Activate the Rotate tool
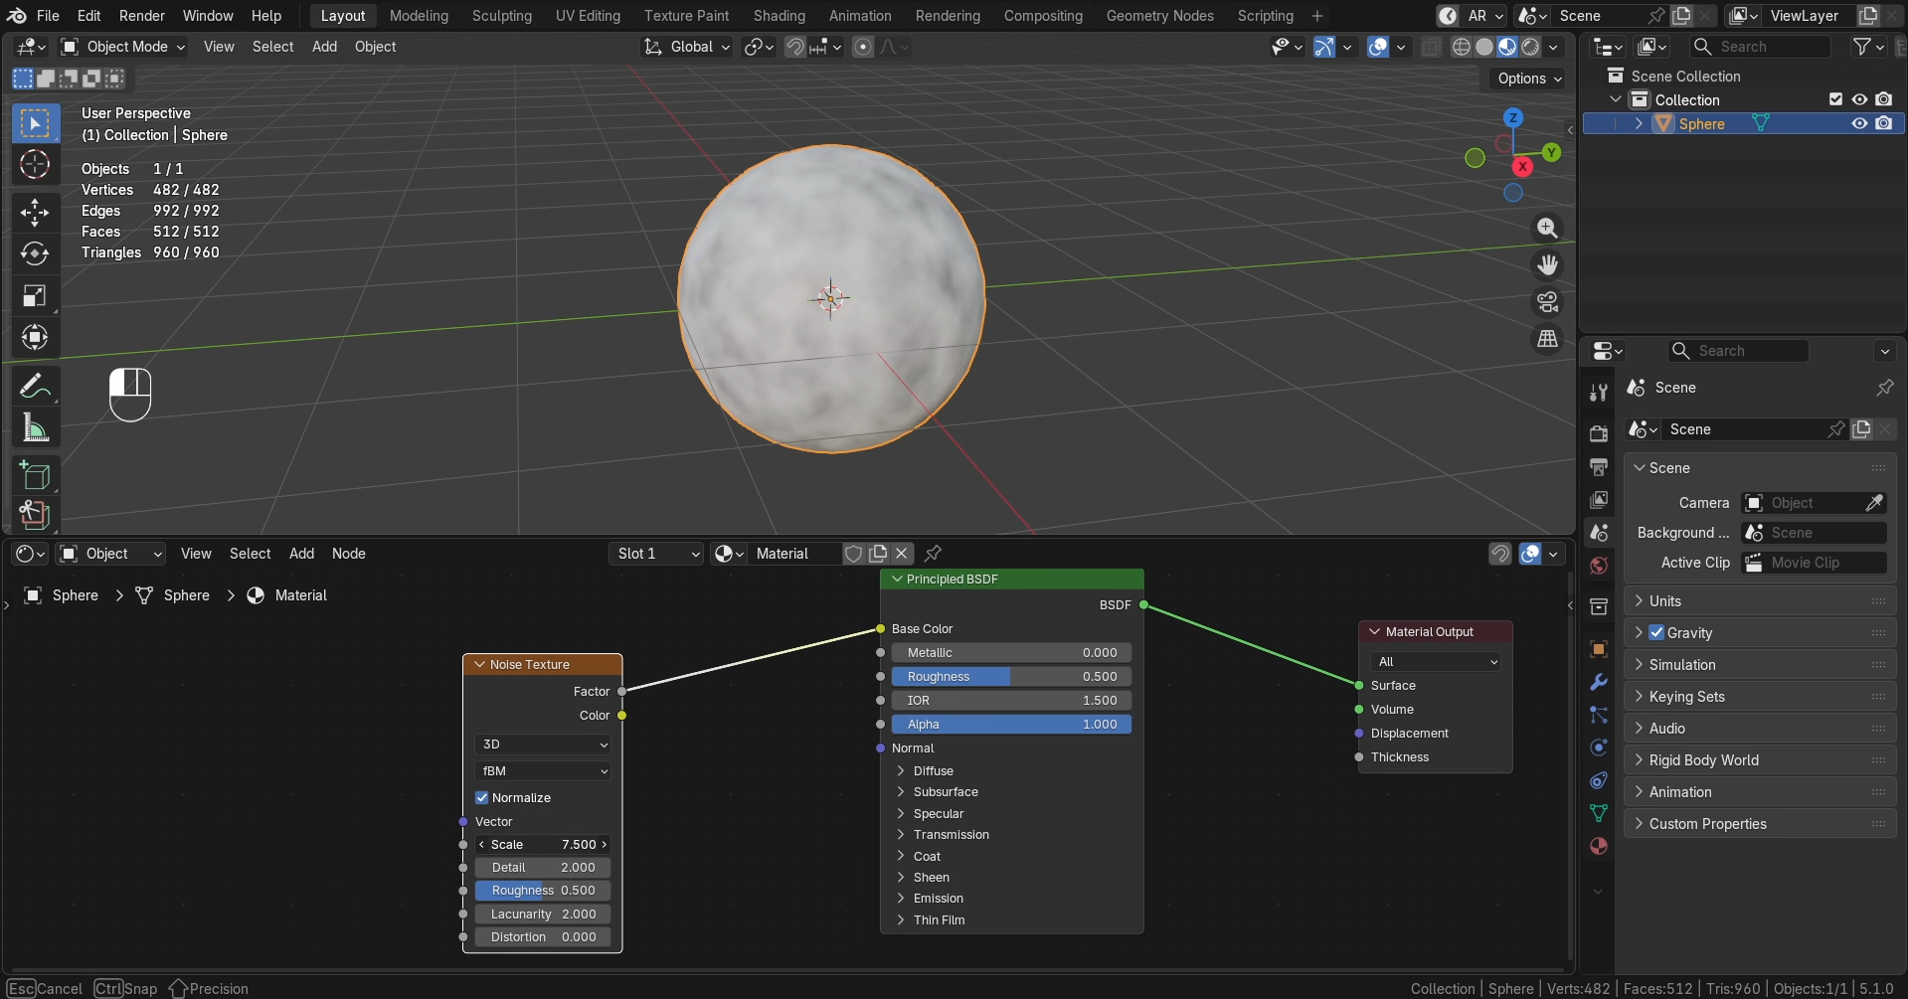Image resolution: width=1908 pixels, height=999 pixels. tap(35, 253)
